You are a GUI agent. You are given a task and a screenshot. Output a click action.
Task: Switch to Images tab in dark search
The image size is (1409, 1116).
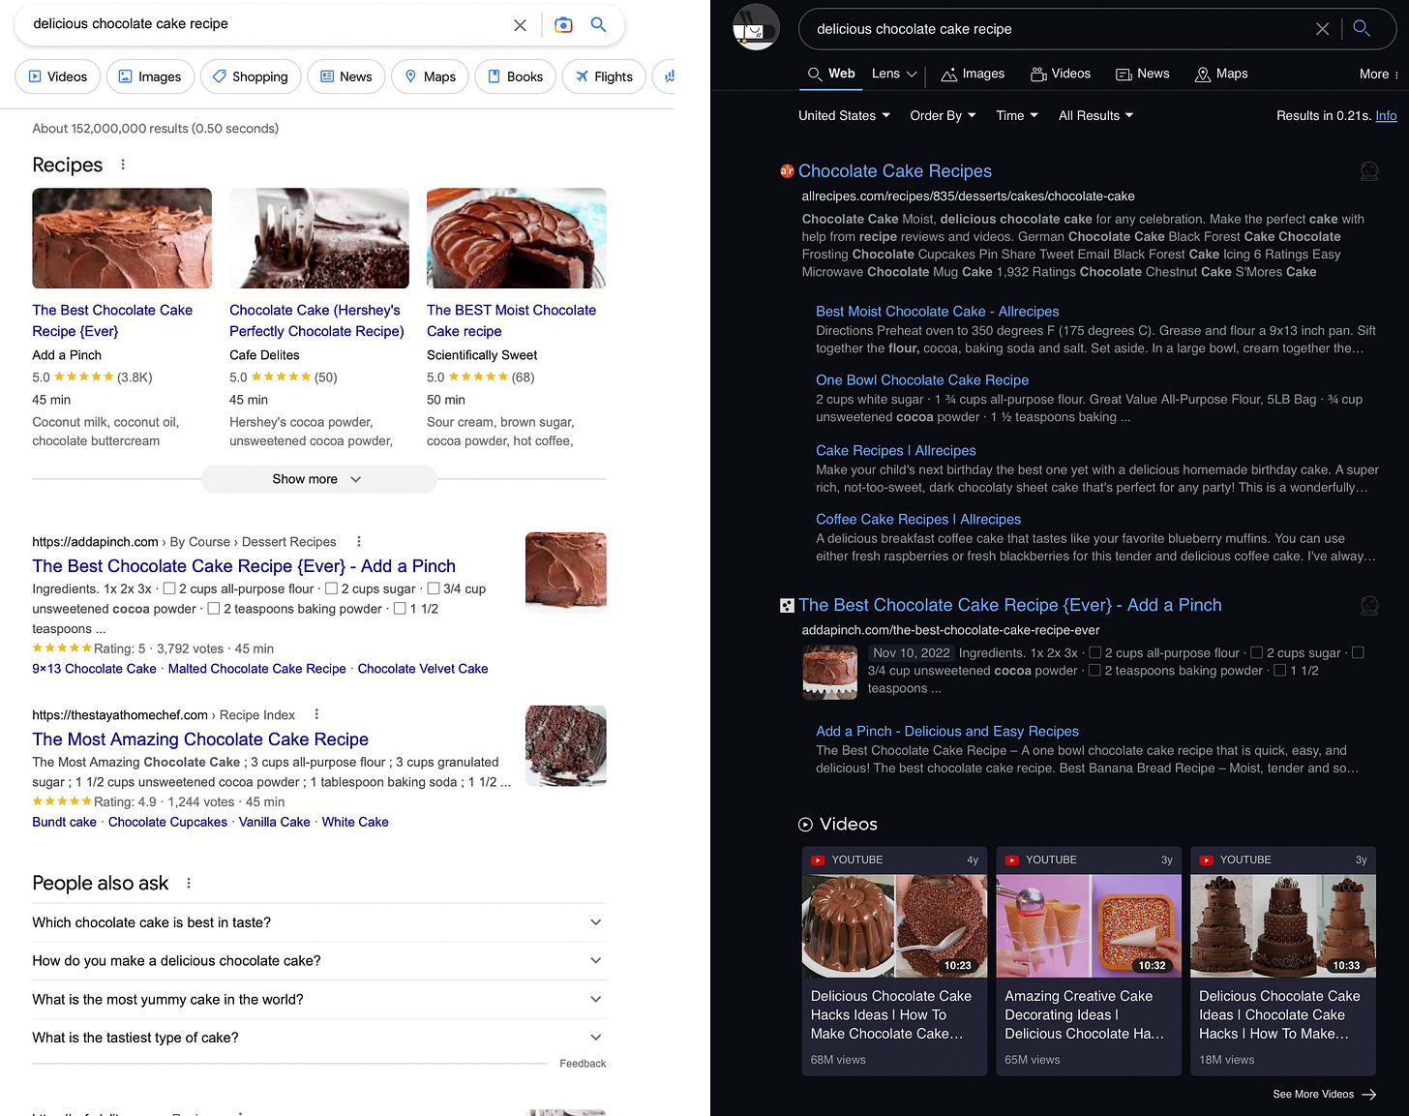(x=973, y=74)
